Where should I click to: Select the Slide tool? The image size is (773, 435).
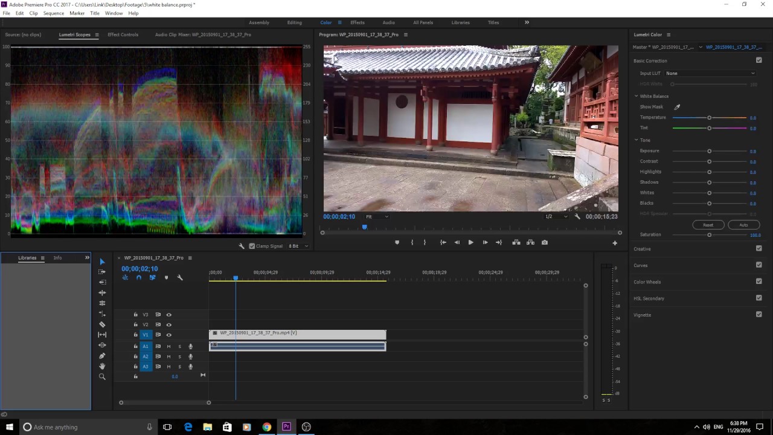pyautogui.click(x=102, y=345)
